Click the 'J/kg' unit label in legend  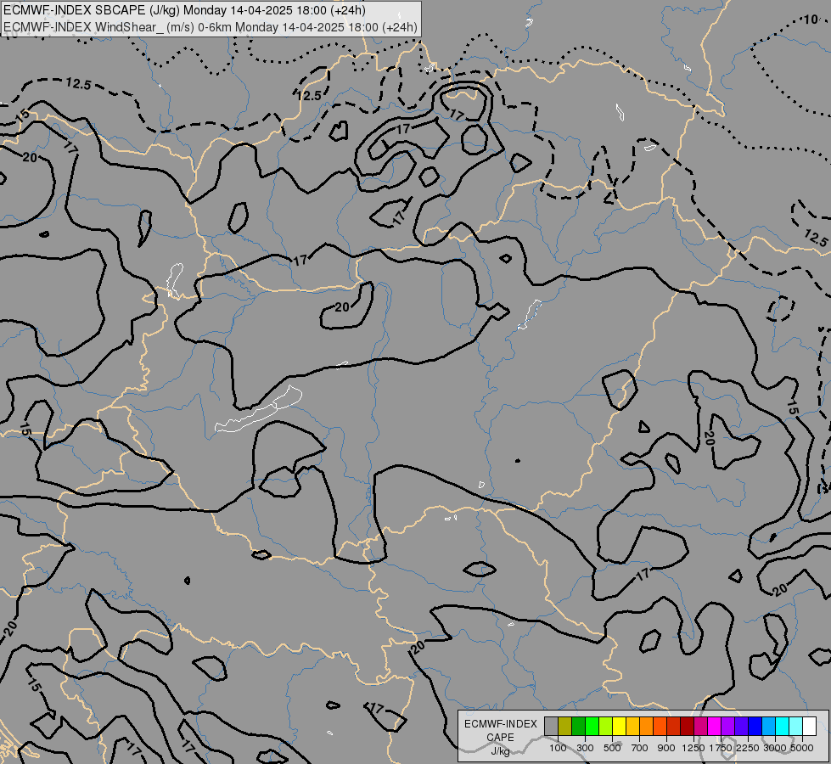pos(500,751)
